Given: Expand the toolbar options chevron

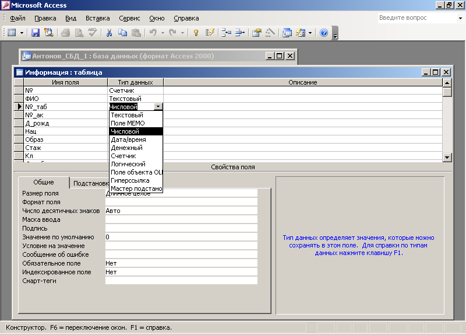Looking at the screenshot, I should (x=336, y=33).
